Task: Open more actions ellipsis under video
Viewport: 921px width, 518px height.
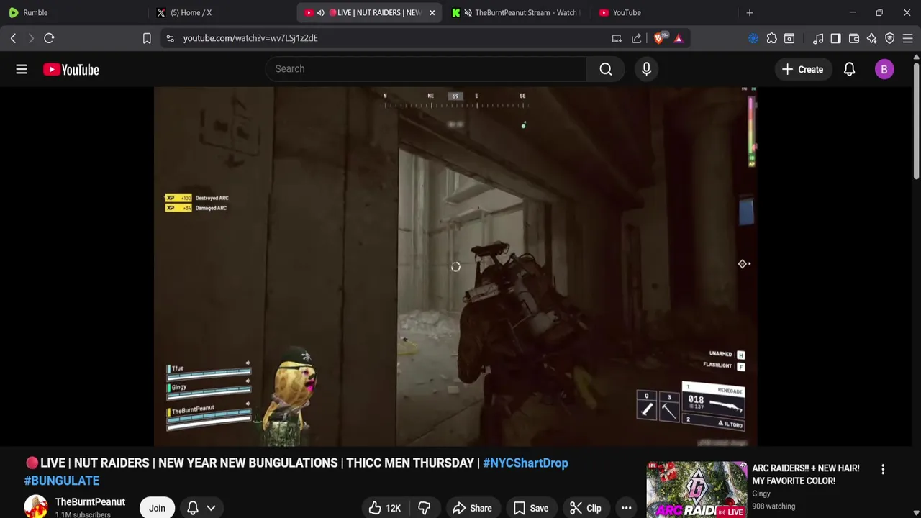Action: click(626, 508)
